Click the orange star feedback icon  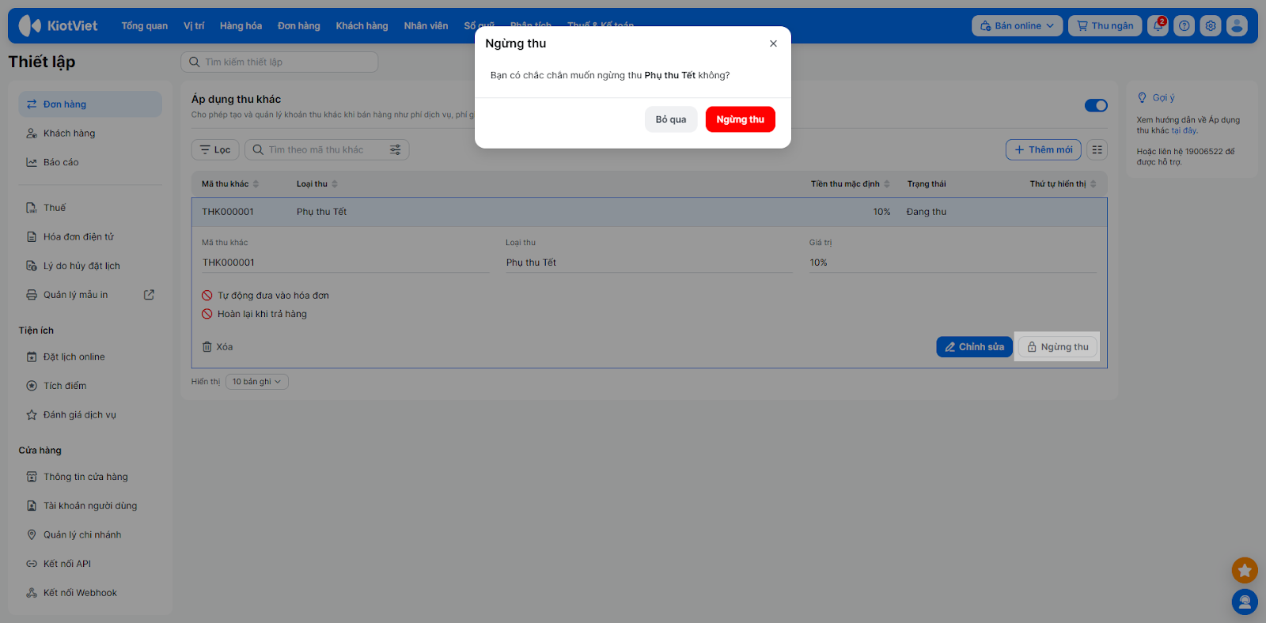[x=1245, y=570]
